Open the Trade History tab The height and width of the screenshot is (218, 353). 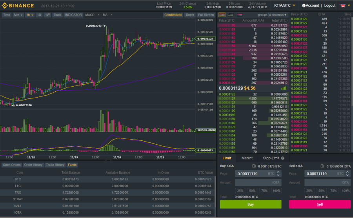tap(55, 165)
